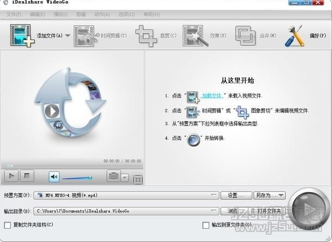Open the output directory (输出目录) dropdown
332x242 pixels.
click(x=126, y=211)
